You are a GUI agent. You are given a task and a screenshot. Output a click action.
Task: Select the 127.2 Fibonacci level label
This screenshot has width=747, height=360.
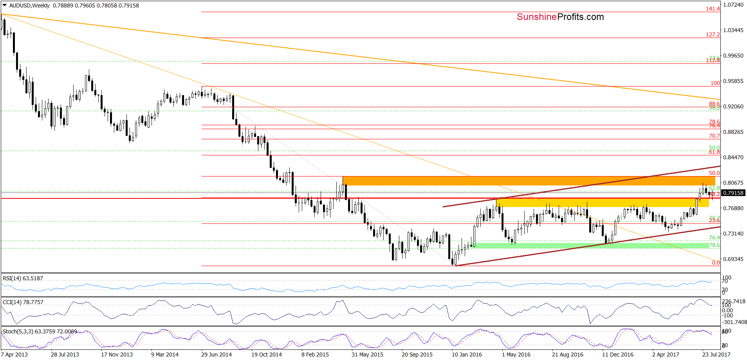tap(713, 34)
